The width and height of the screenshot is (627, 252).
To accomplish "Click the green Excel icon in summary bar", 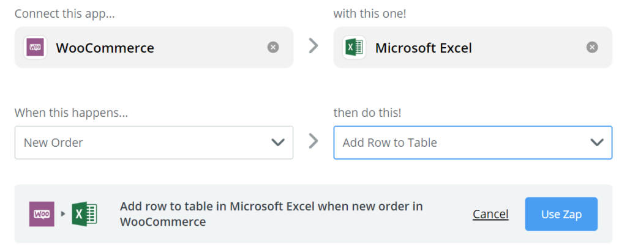I will click(84, 214).
